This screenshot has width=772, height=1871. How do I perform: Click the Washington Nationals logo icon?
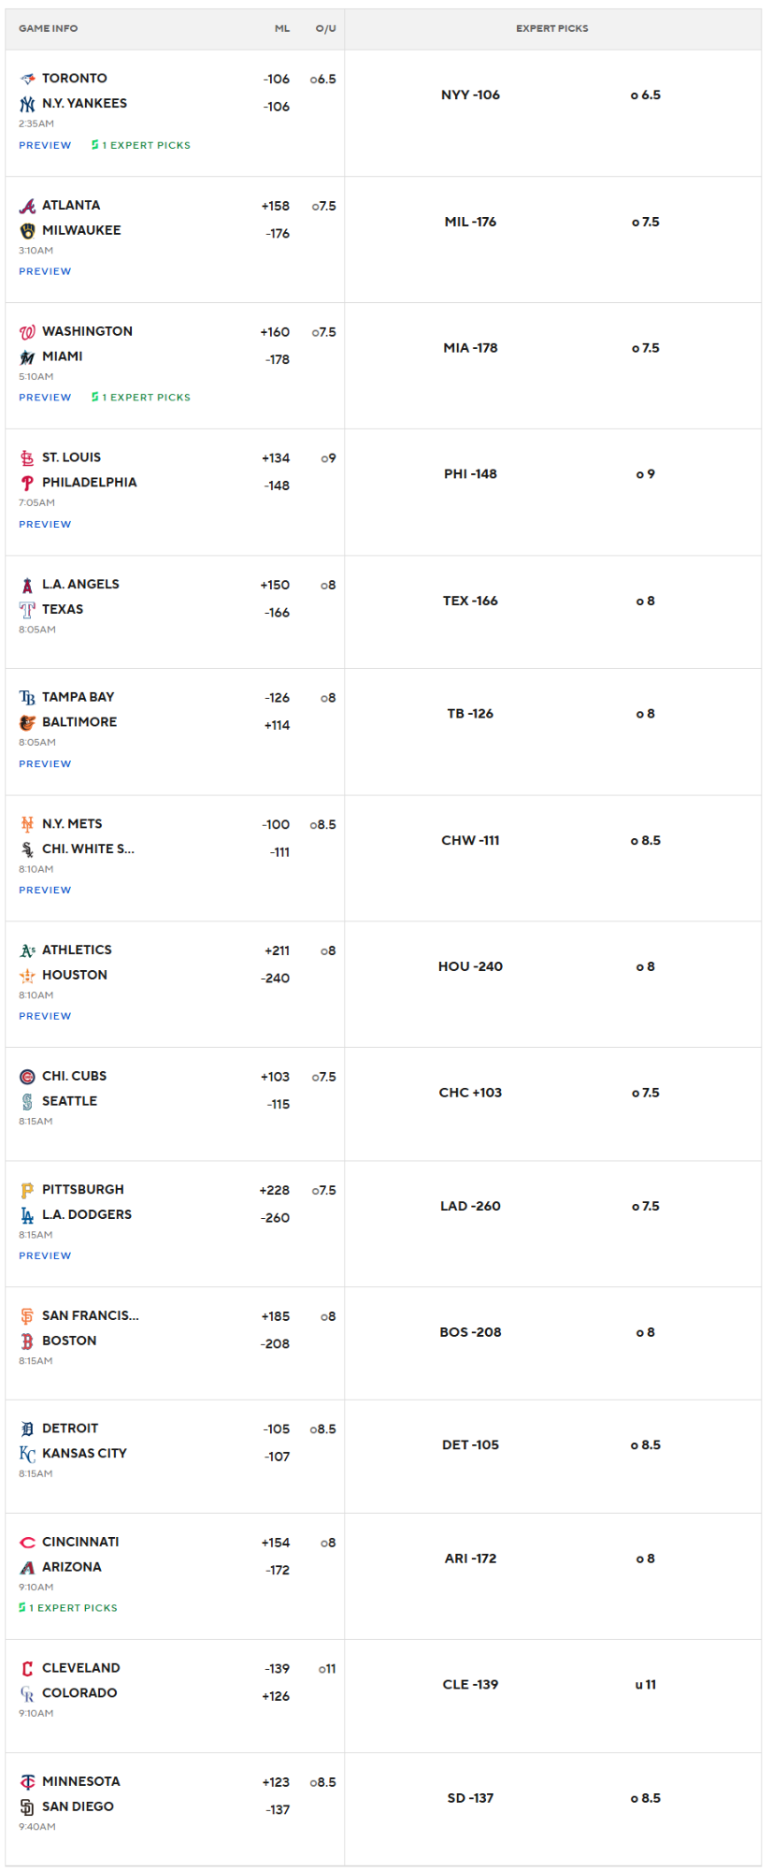27,332
